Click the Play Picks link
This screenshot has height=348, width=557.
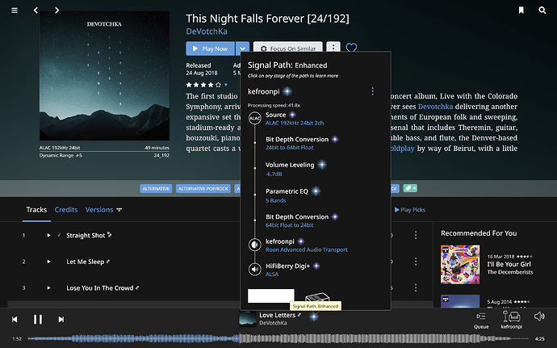coord(410,210)
